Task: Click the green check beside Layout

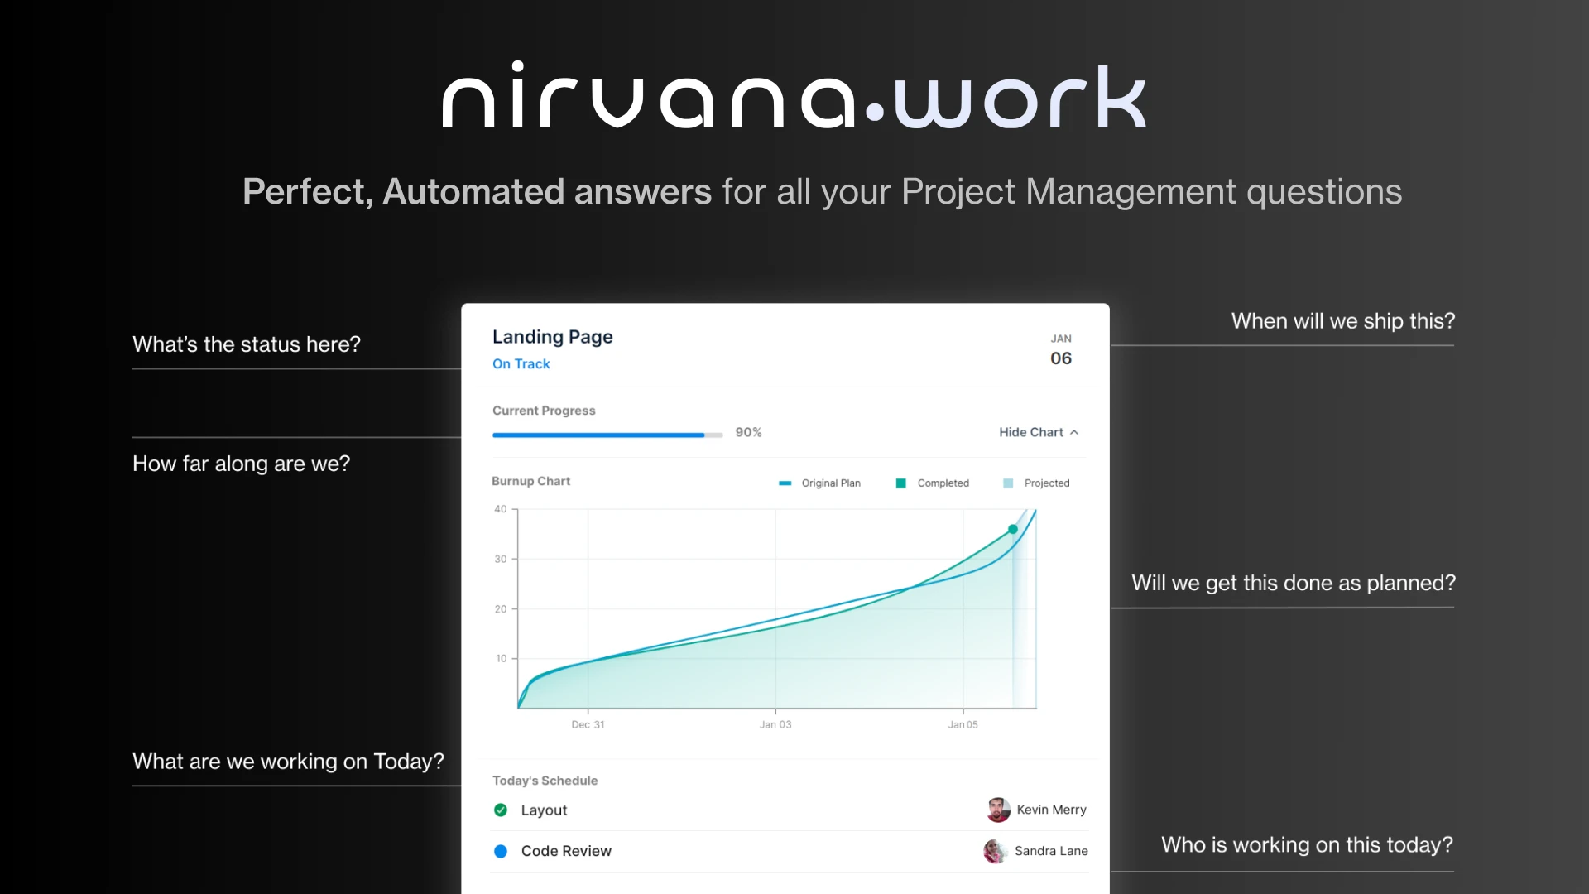Action: tap(501, 810)
